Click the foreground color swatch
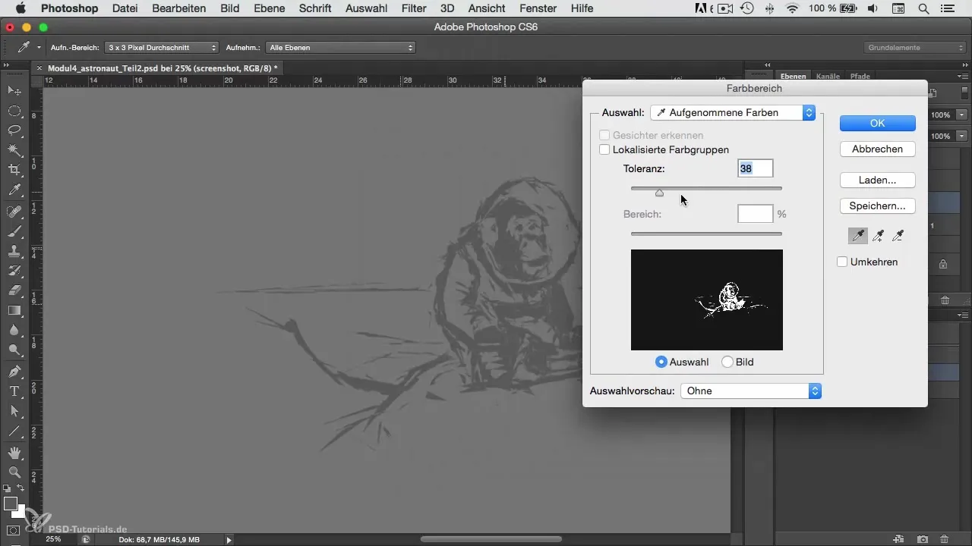Image resolution: width=972 pixels, height=546 pixels. point(11,504)
